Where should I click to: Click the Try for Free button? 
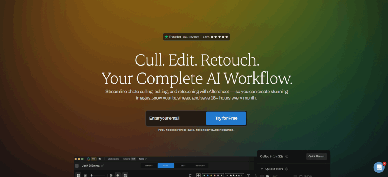[226, 118]
